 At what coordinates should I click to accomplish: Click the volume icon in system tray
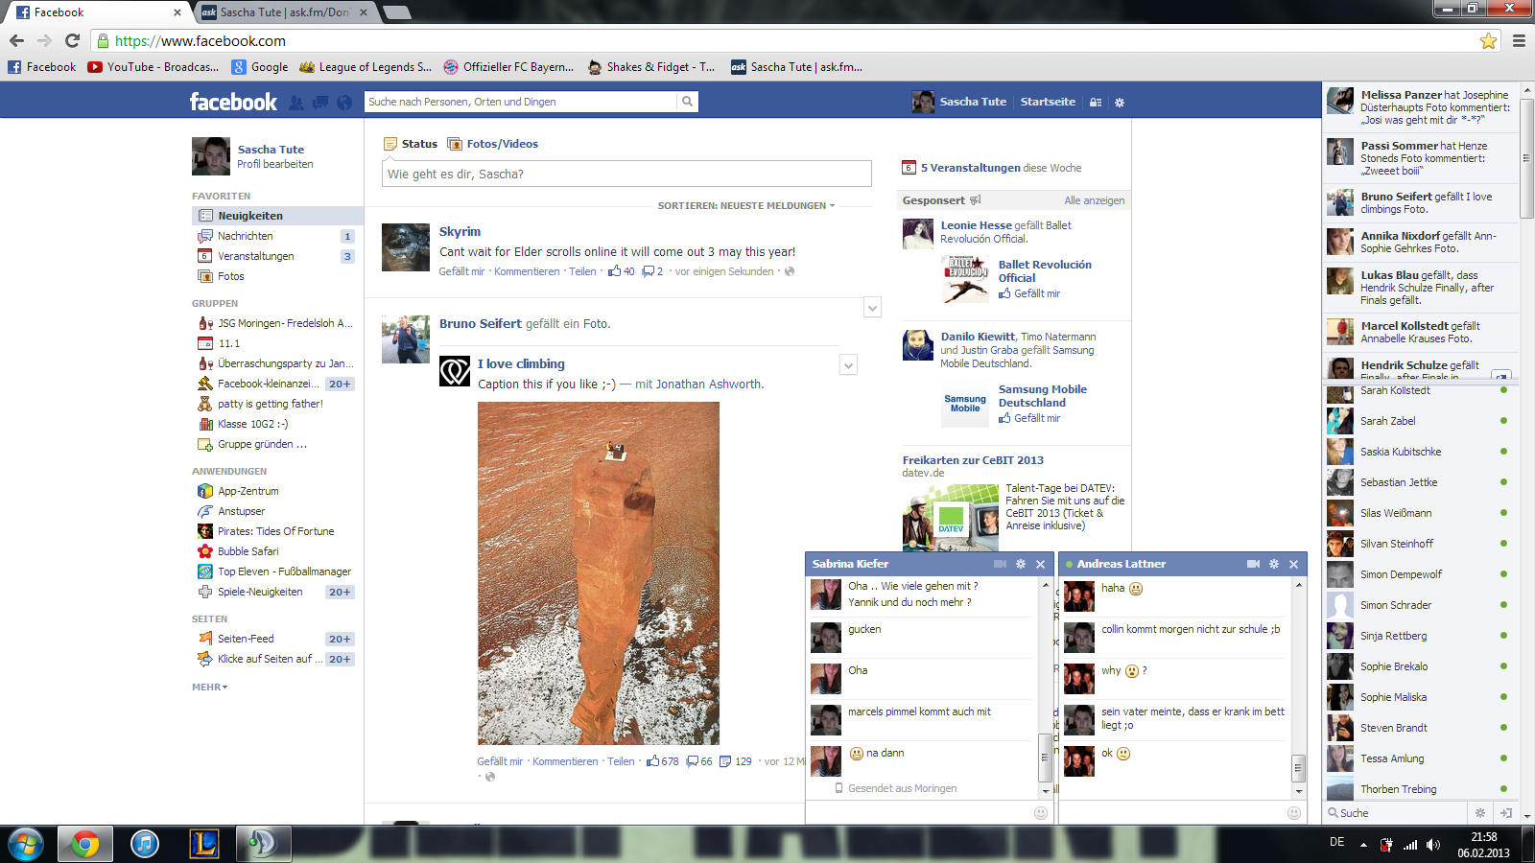1433,845
